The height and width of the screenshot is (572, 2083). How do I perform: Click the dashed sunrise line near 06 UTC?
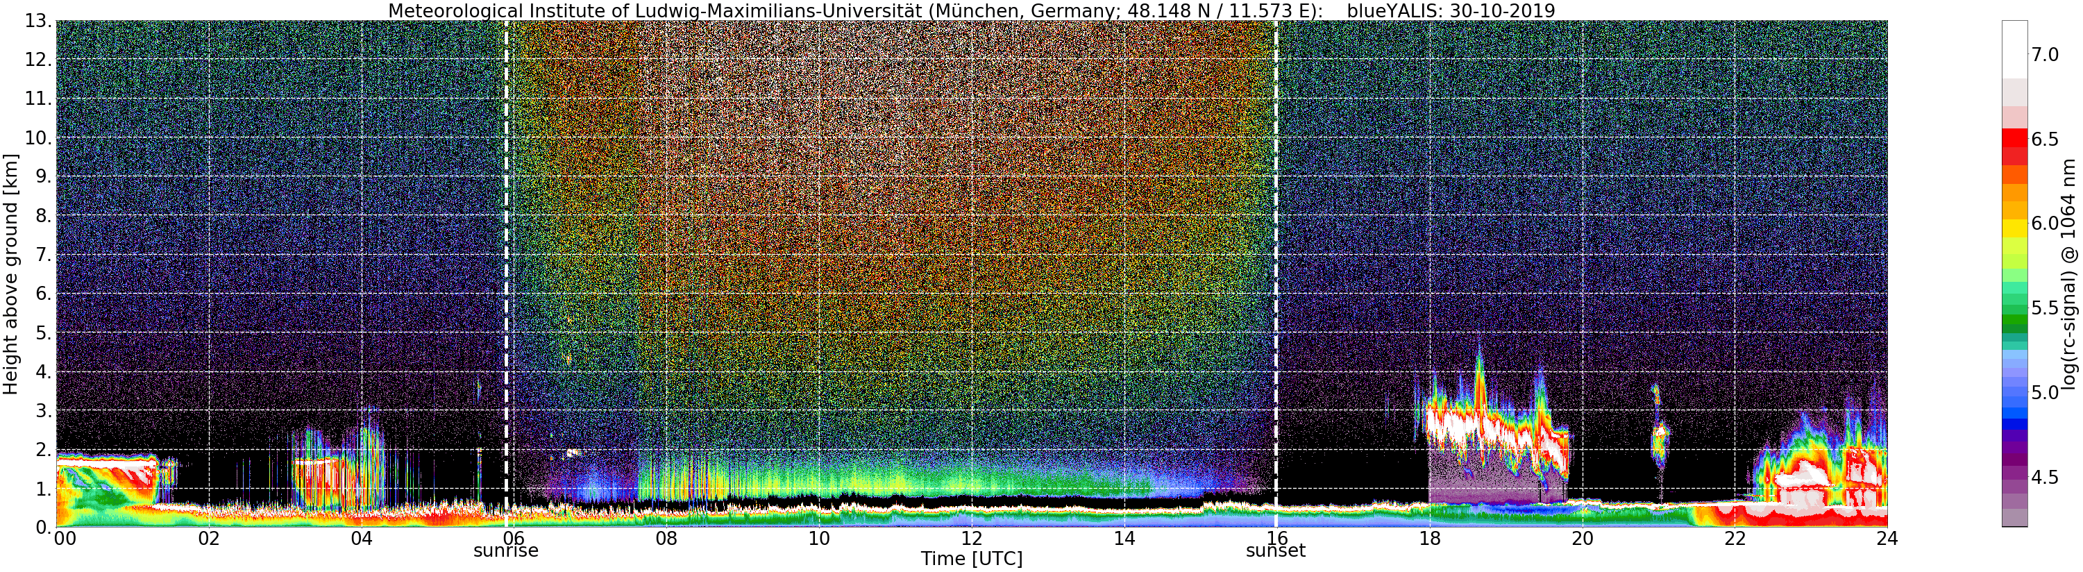point(506,274)
